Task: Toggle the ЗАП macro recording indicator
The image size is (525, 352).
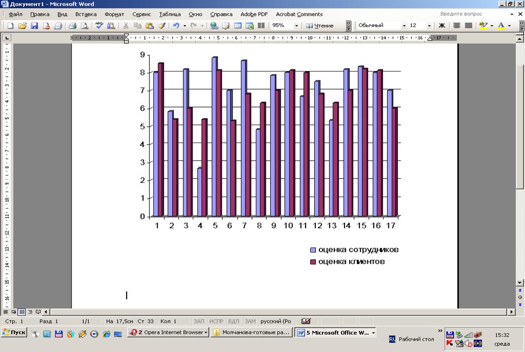Action: 199,321
